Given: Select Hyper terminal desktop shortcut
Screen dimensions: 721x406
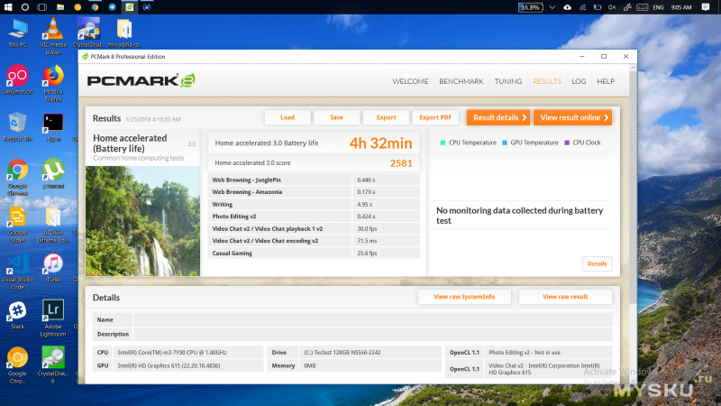Looking at the screenshot, I should tap(53, 127).
